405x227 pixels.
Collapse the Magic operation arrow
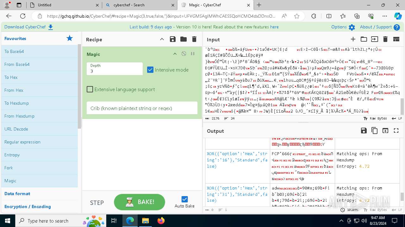click(x=175, y=54)
